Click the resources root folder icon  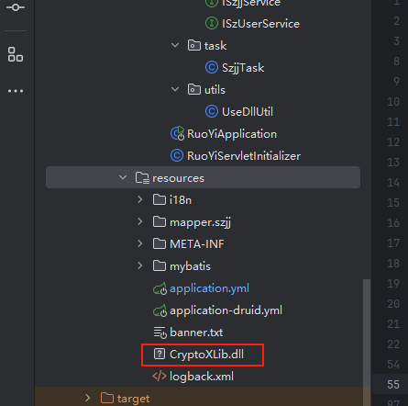(x=142, y=178)
